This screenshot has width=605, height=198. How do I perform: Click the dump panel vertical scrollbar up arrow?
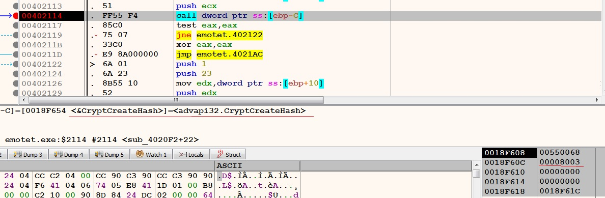[x=477, y=165]
